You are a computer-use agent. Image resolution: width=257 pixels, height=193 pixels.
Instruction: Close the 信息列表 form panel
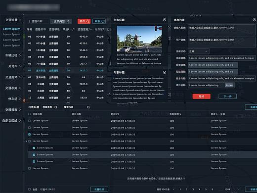[254, 20]
